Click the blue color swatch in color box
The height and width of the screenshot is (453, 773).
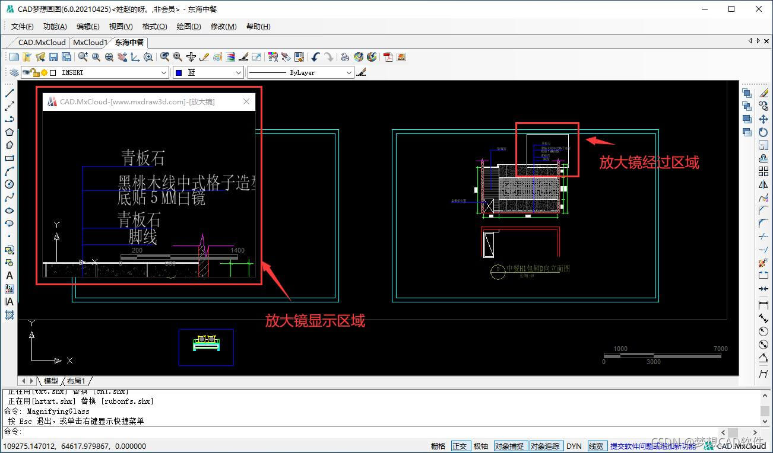coord(178,72)
